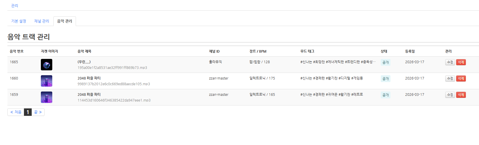This screenshot has width=479, height=145.
Task: Jump to last page via 끝
Action: point(38,112)
